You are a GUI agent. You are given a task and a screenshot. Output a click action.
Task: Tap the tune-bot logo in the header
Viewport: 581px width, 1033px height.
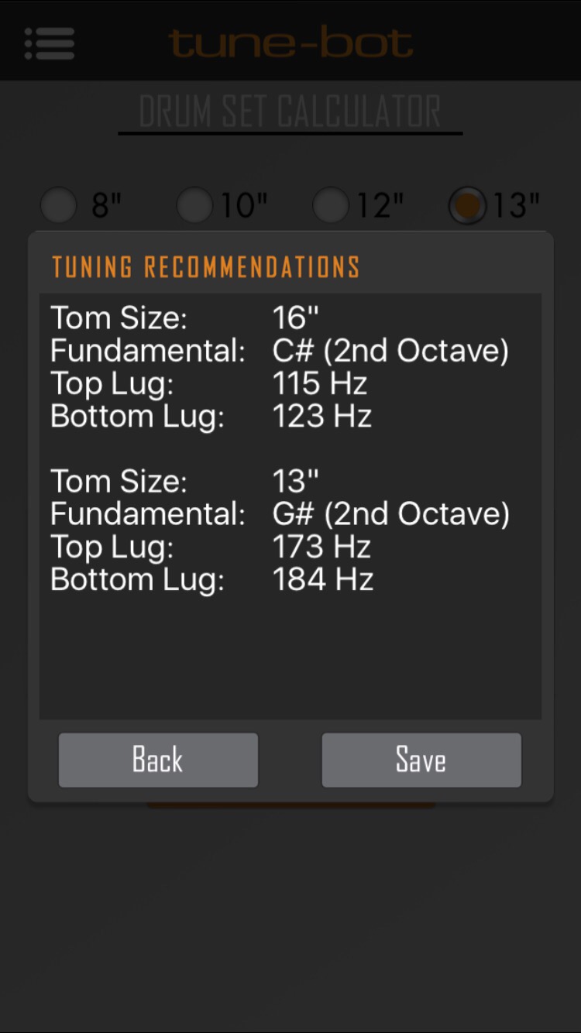click(x=290, y=43)
